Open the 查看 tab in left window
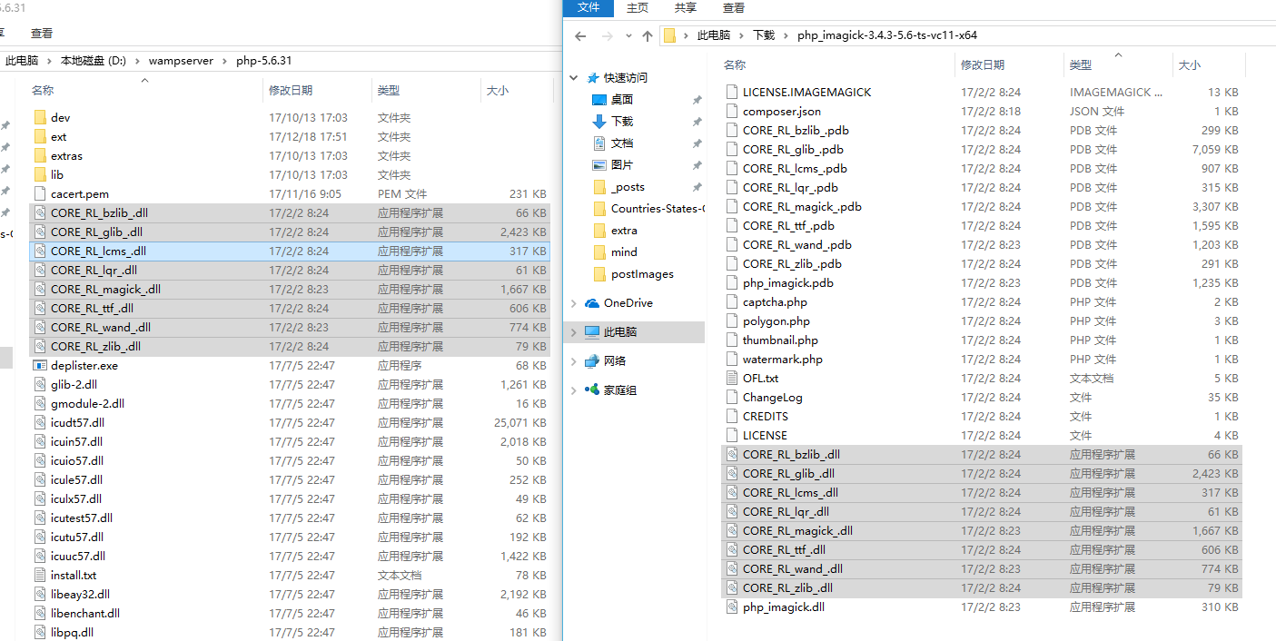Image resolution: width=1276 pixels, height=641 pixels. click(42, 33)
